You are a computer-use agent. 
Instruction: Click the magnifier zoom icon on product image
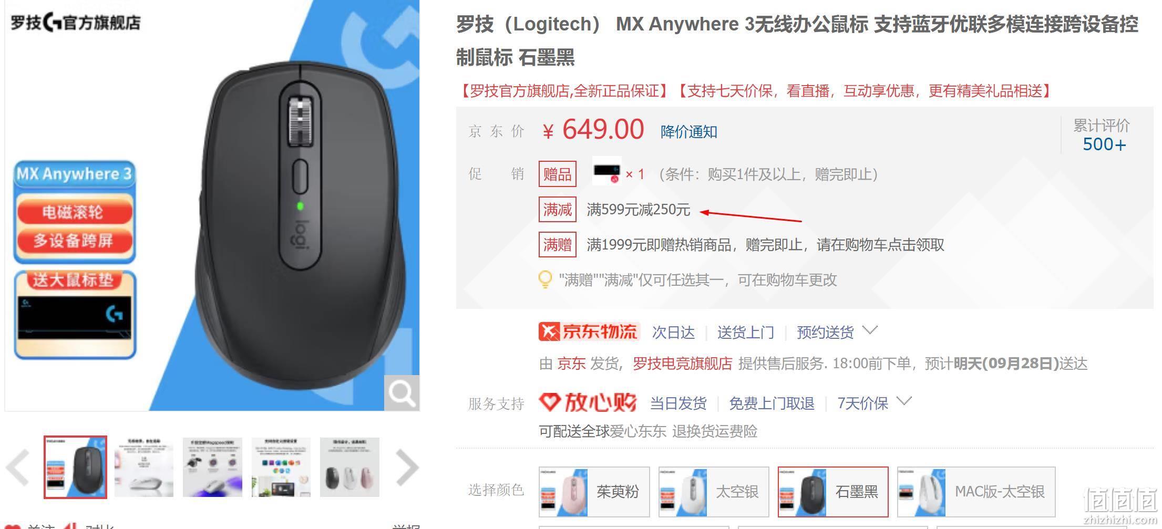point(402,392)
